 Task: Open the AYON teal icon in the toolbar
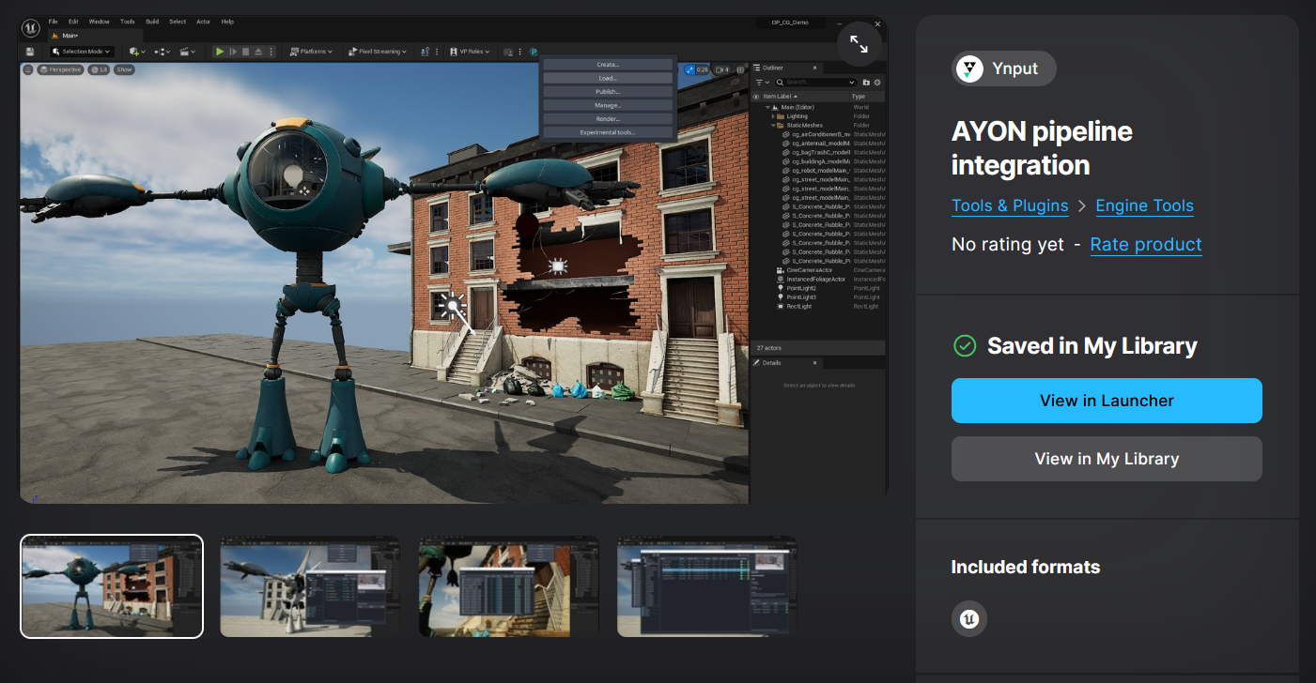click(534, 52)
